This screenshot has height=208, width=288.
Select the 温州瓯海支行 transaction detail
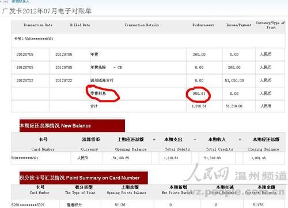click(102, 80)
